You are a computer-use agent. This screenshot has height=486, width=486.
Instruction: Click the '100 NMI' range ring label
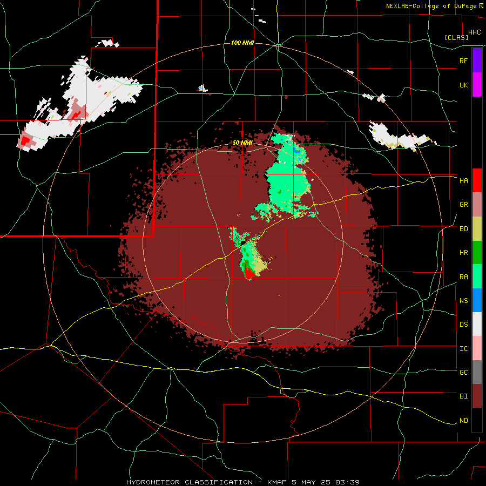click(x=242, y=43)
